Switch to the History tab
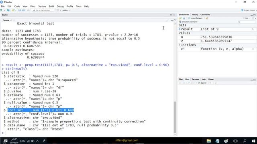 click(x=195, y=15)
